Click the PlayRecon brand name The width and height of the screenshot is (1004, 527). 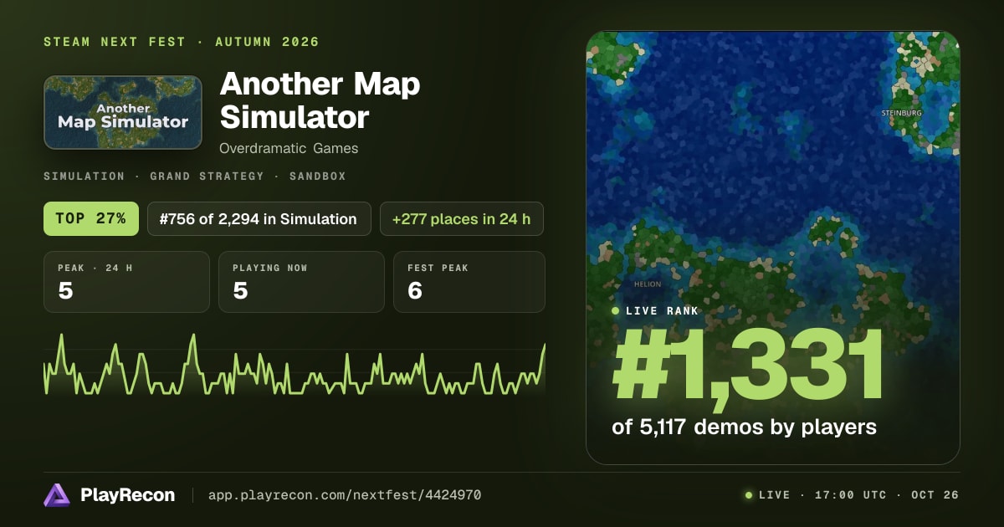[128, 495]
